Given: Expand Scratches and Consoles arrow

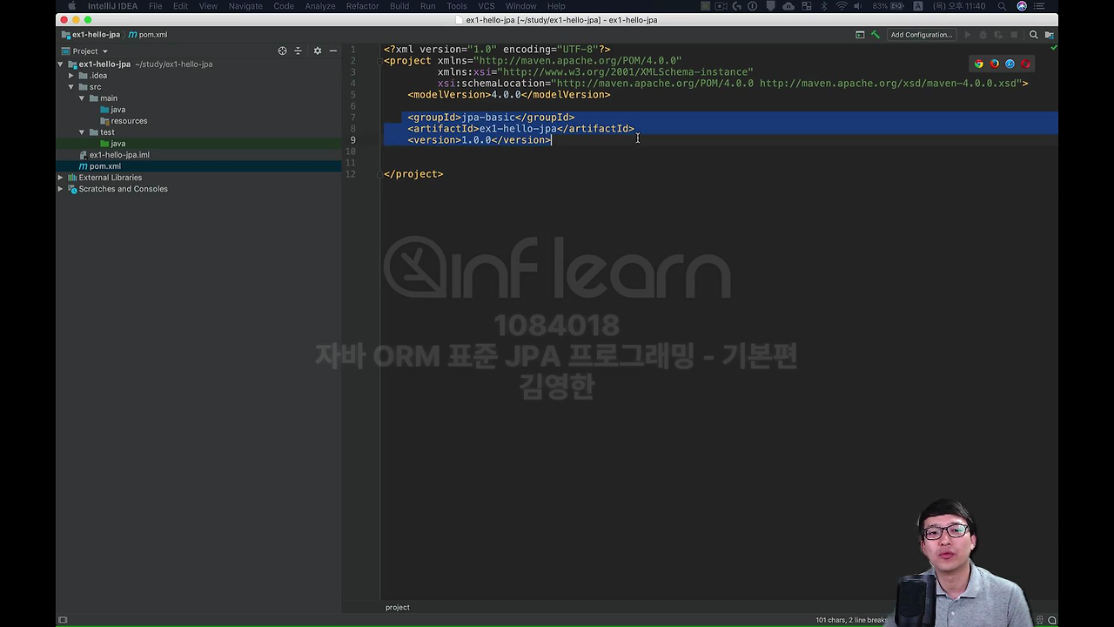Looking at the screenshot, I should [x=61, y=189].
